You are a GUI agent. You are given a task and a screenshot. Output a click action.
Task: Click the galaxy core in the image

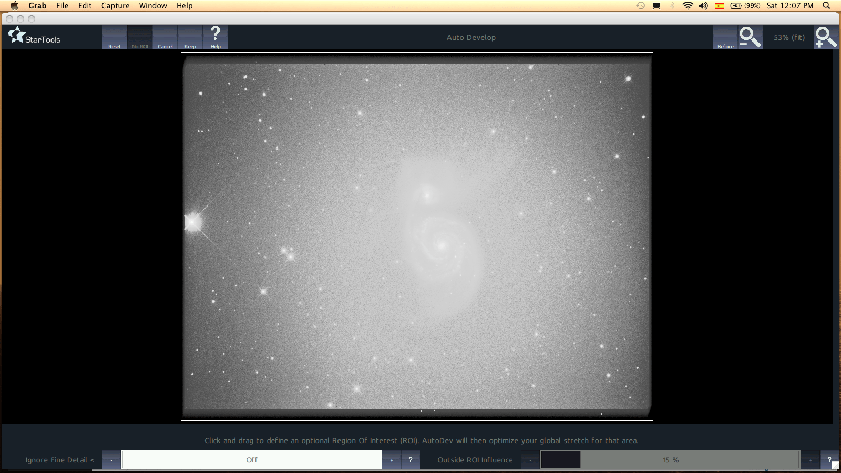(441, 244)
